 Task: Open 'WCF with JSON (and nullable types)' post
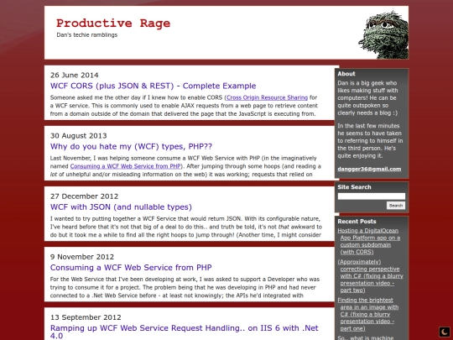(x=121, y=207)
